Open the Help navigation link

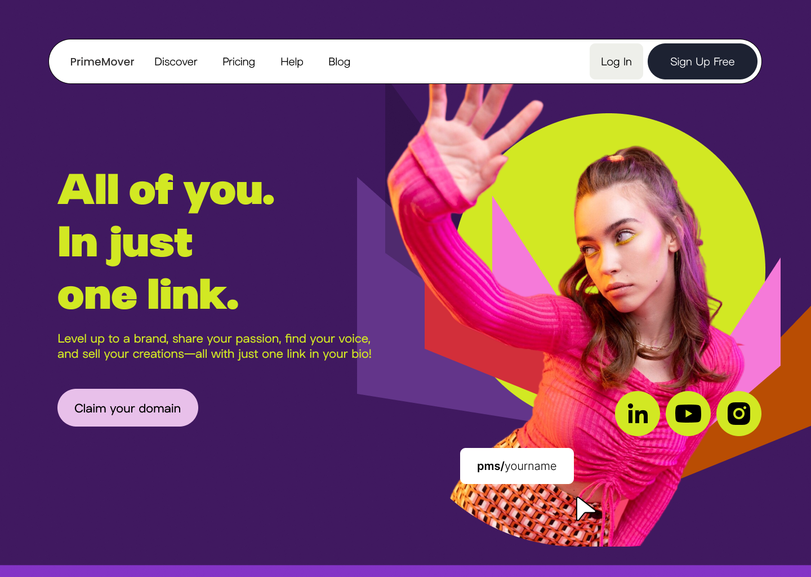pyautogui.click(x=292, y=61)
